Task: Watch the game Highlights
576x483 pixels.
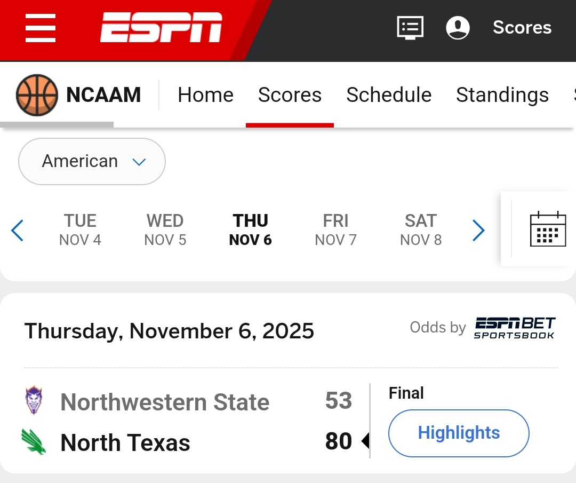Action: click(459, 433)
